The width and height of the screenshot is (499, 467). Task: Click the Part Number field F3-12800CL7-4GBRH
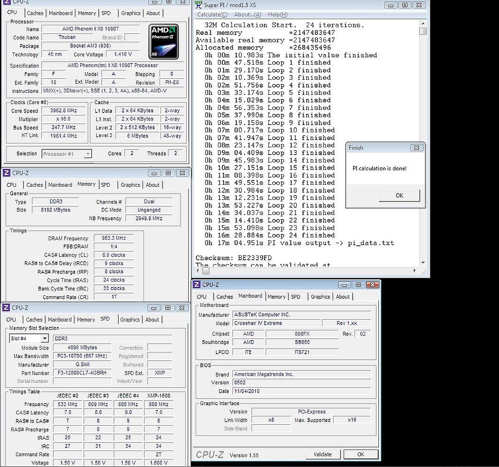pos(82,373)
